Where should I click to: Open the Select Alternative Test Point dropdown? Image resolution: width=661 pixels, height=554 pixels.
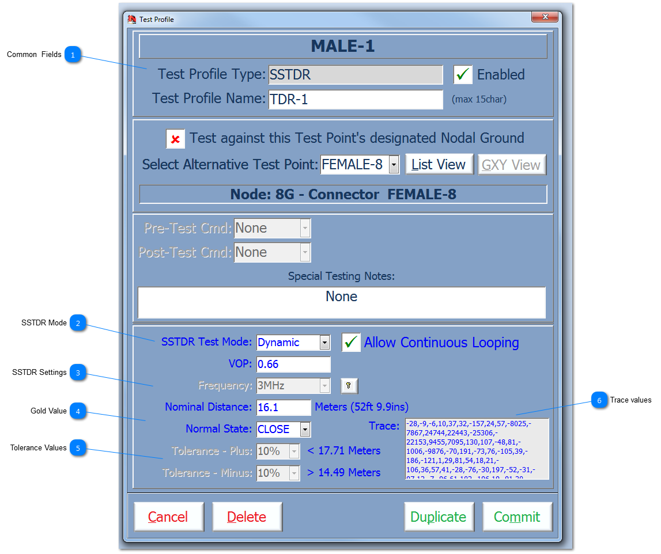pos(394,164)
